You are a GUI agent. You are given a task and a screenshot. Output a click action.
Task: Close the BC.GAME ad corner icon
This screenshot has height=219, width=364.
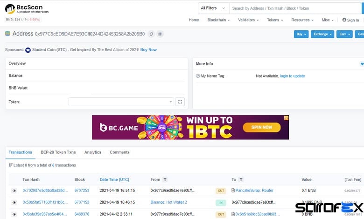click(x=286, y=118)
